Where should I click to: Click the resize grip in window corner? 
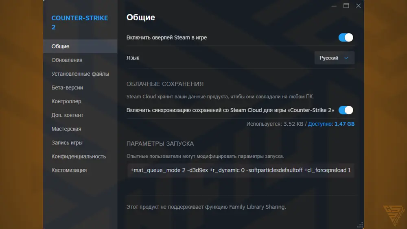[360, 225]
